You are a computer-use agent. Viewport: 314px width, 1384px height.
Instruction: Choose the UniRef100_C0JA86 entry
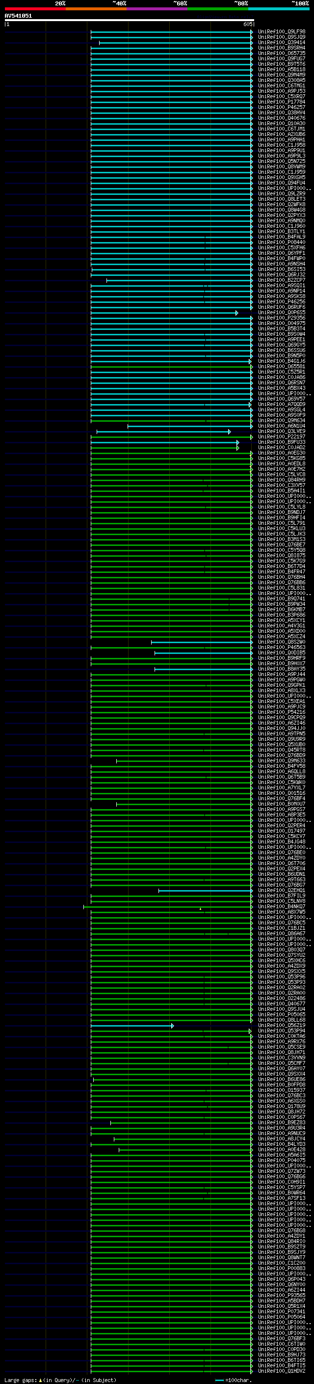click(x=281, y=377)
